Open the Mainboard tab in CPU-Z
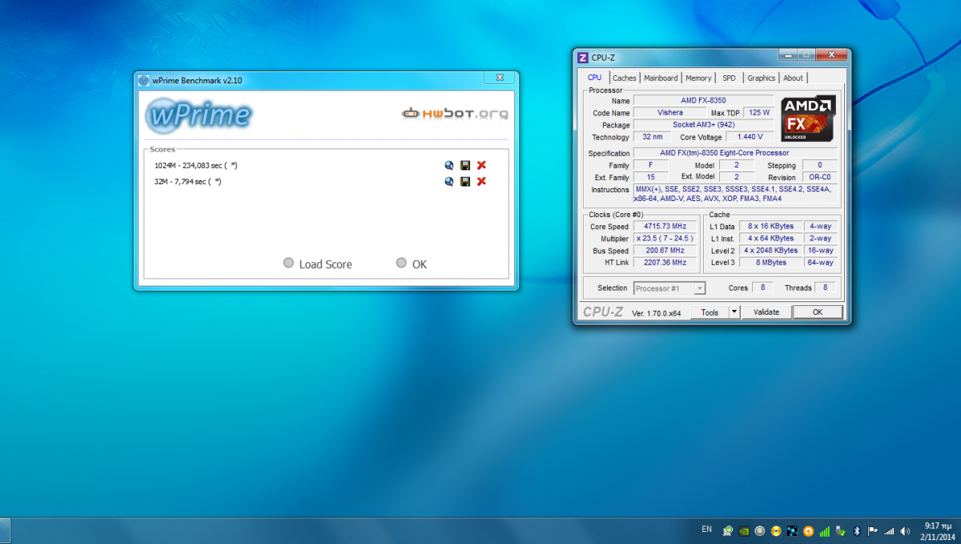 661,78
